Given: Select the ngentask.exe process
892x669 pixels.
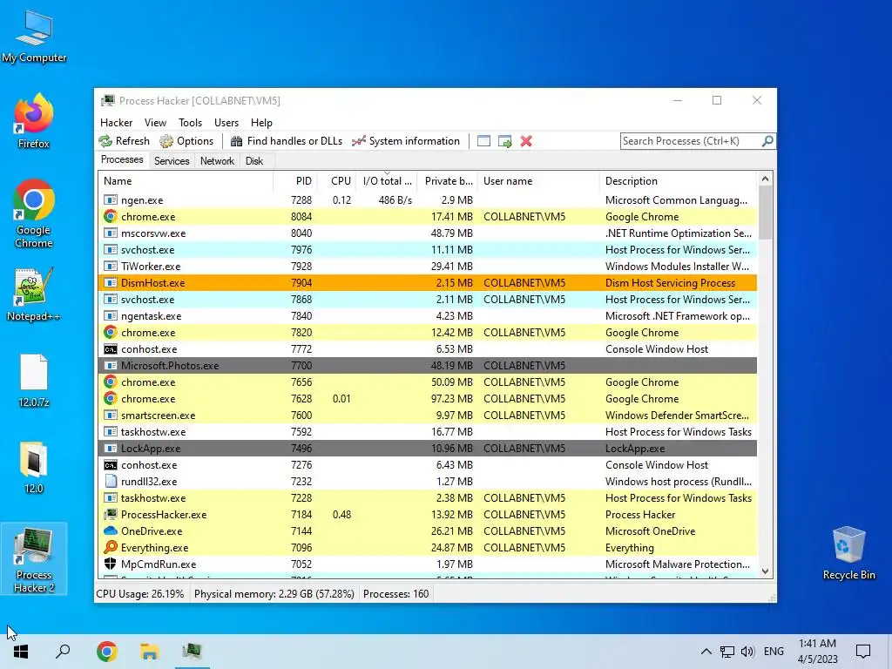Looking at the screenshot, I should coord(428,315).
